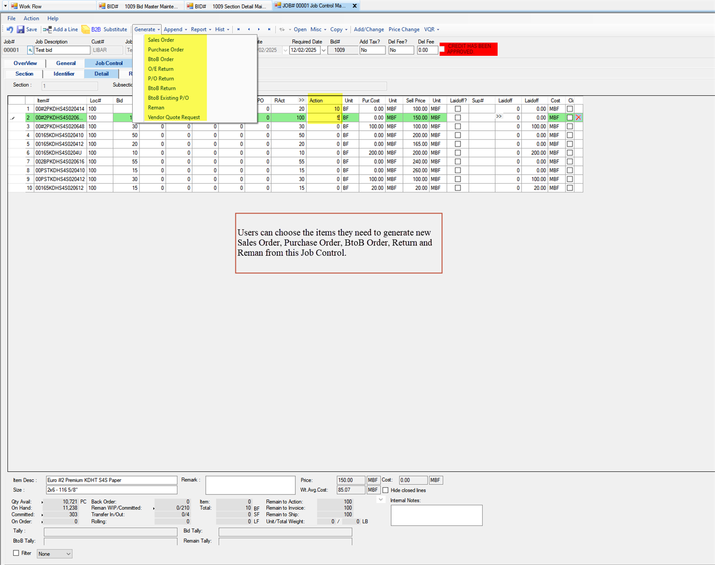Viewport: 715px width, 565px height.
Task: Click the Internal Notes text box
Action: 436,515
